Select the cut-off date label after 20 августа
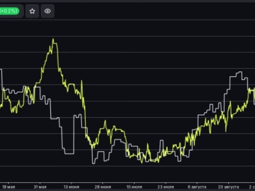The height and width of the screenshot is (191, 255). tap(252, 187)
